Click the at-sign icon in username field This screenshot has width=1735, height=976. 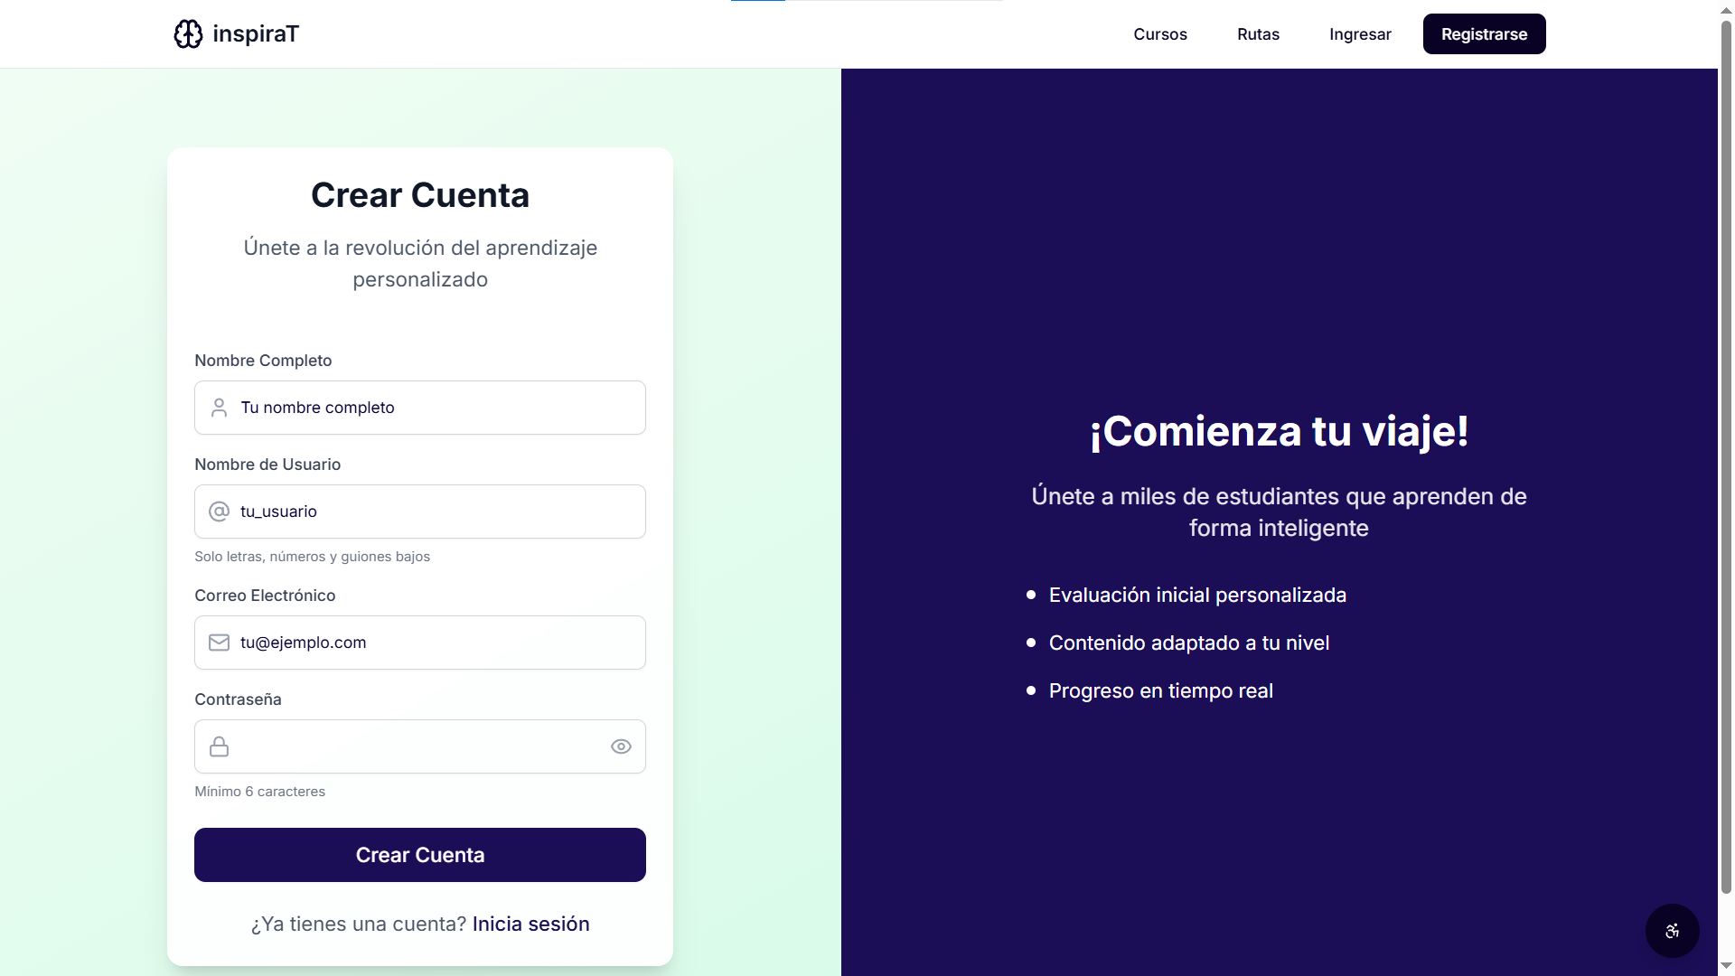point(219,511)
